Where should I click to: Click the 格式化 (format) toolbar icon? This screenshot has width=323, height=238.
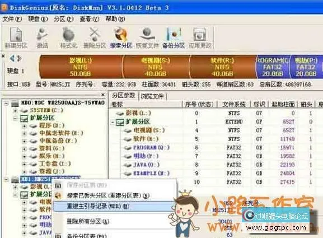tap(69, 38)
